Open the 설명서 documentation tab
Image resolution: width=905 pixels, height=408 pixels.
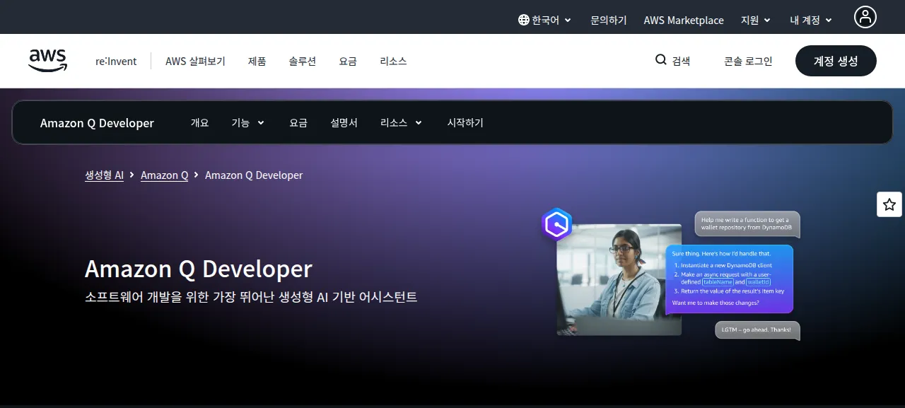tap(344, 123)
